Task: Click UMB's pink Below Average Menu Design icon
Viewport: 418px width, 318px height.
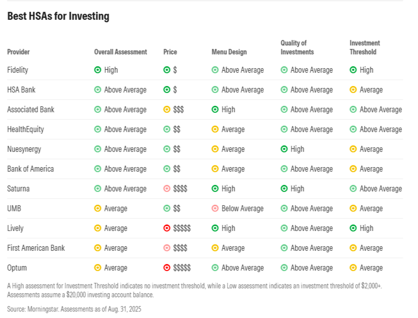Action: [x=215, y=208]
